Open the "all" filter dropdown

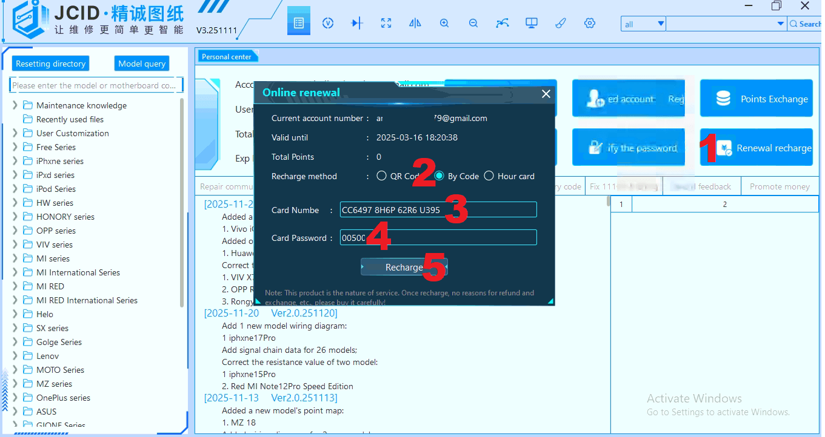(x=660, y=24)
